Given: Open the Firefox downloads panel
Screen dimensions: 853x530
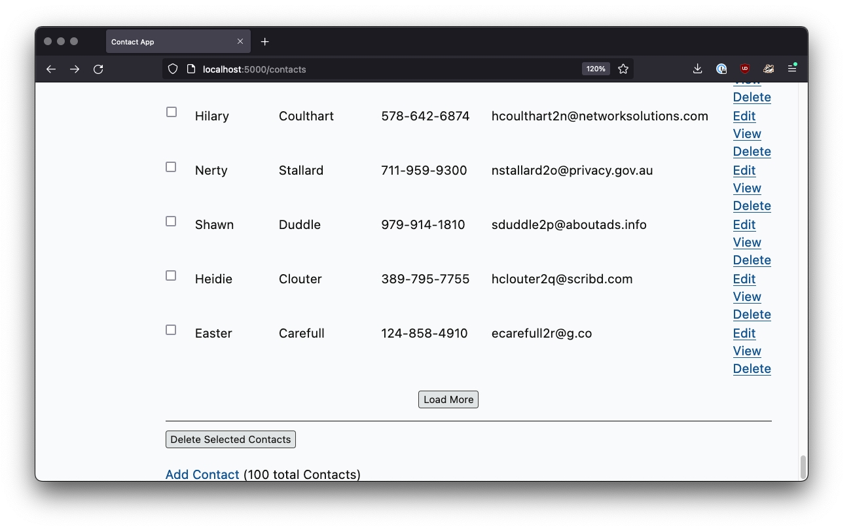Looking at the screenshot, I should [697, 69].
